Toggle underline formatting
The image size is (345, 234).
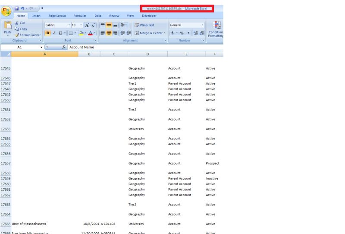pos(60,33)
